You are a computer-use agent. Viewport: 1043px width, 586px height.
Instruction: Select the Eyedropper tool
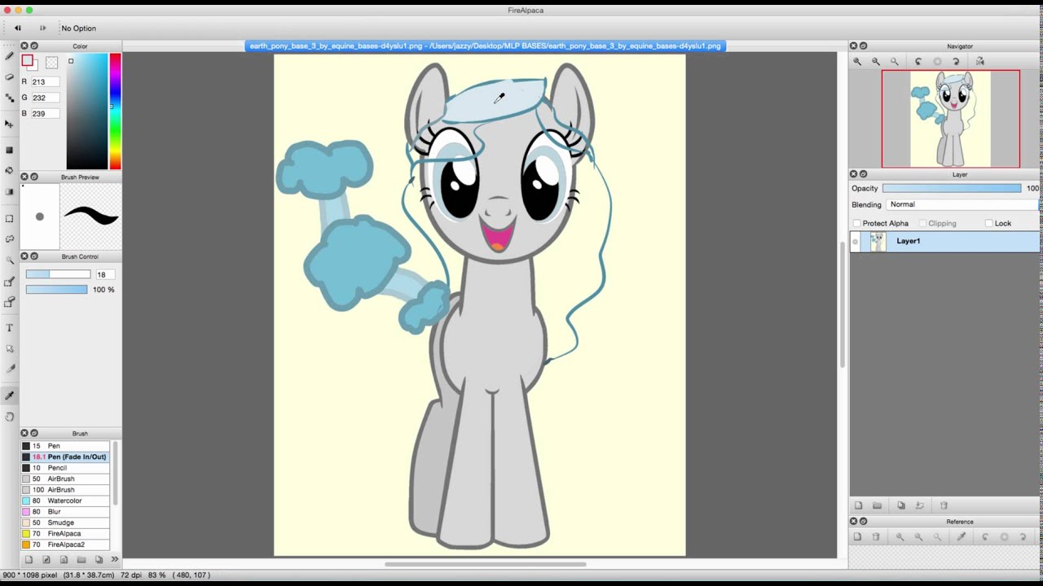pyautogui.click(x=9, y=396)
